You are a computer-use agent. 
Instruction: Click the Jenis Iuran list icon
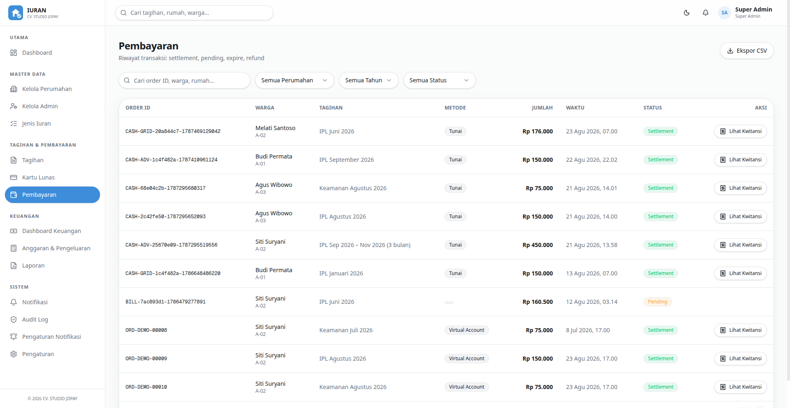(14, 124)
